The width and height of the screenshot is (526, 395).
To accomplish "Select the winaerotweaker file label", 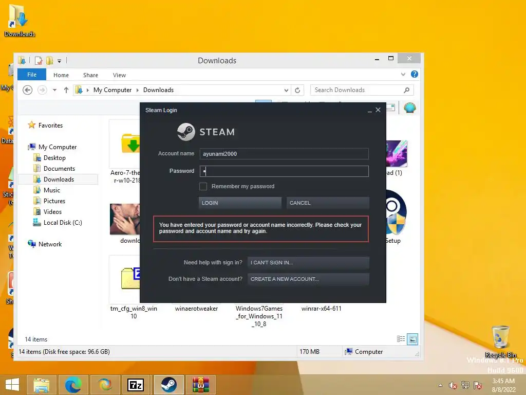I will pos(197,309).
